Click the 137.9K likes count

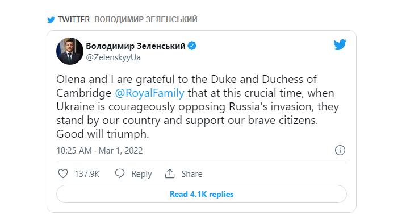[x=87, y=174]
